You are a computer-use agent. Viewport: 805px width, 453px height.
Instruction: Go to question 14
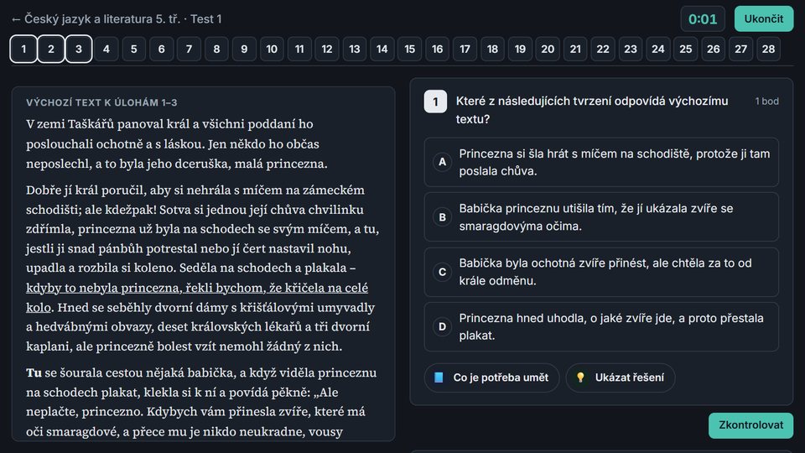[x=382, y=49]
